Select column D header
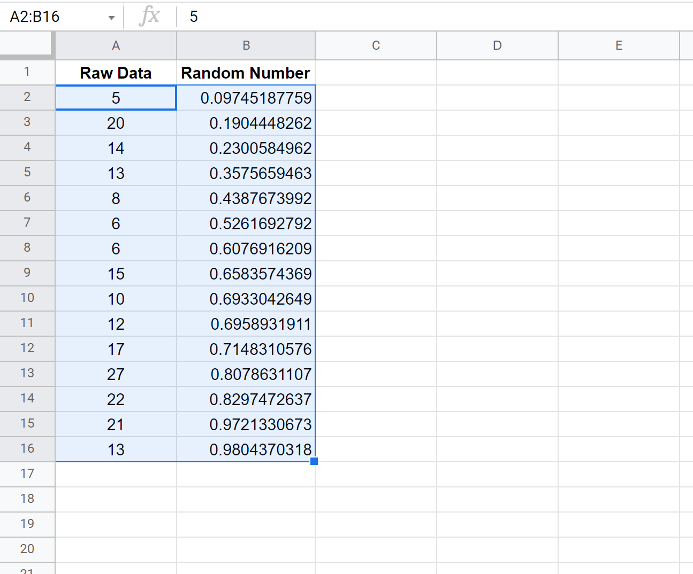This screenshot has height=574, width=693. tap(497, 46)
